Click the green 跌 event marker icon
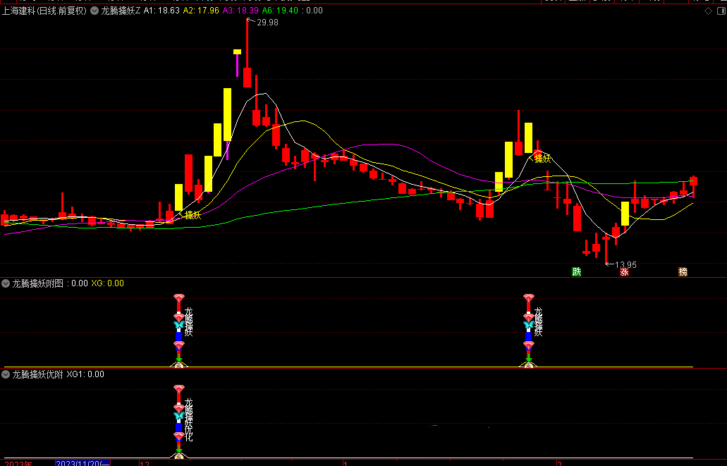The height and width of the screenshot is (466, 727). [x=577, y=271]
